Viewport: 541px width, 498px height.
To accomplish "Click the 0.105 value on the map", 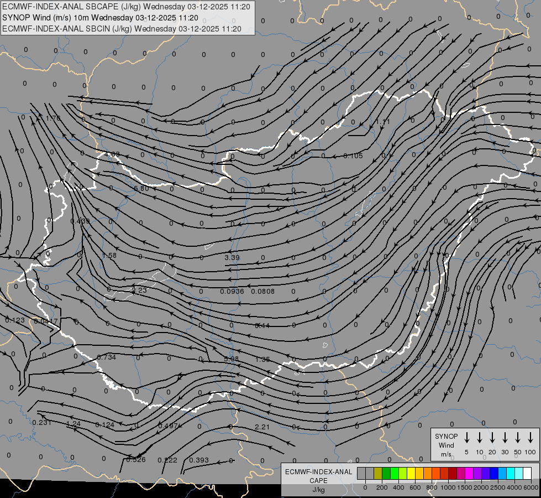I will click(353, 156).
